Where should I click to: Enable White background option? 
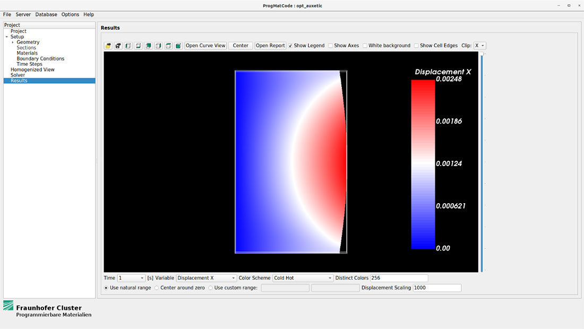tap(364, 46)
